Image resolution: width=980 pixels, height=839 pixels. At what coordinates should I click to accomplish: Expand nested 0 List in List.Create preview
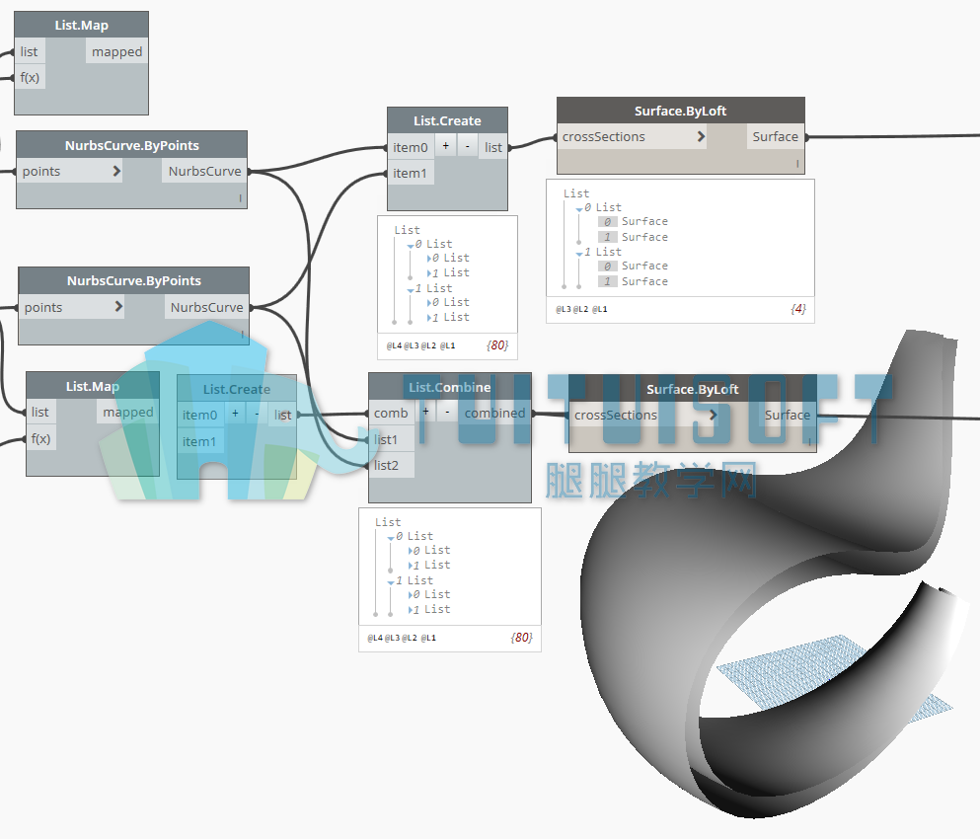point(428,259)
